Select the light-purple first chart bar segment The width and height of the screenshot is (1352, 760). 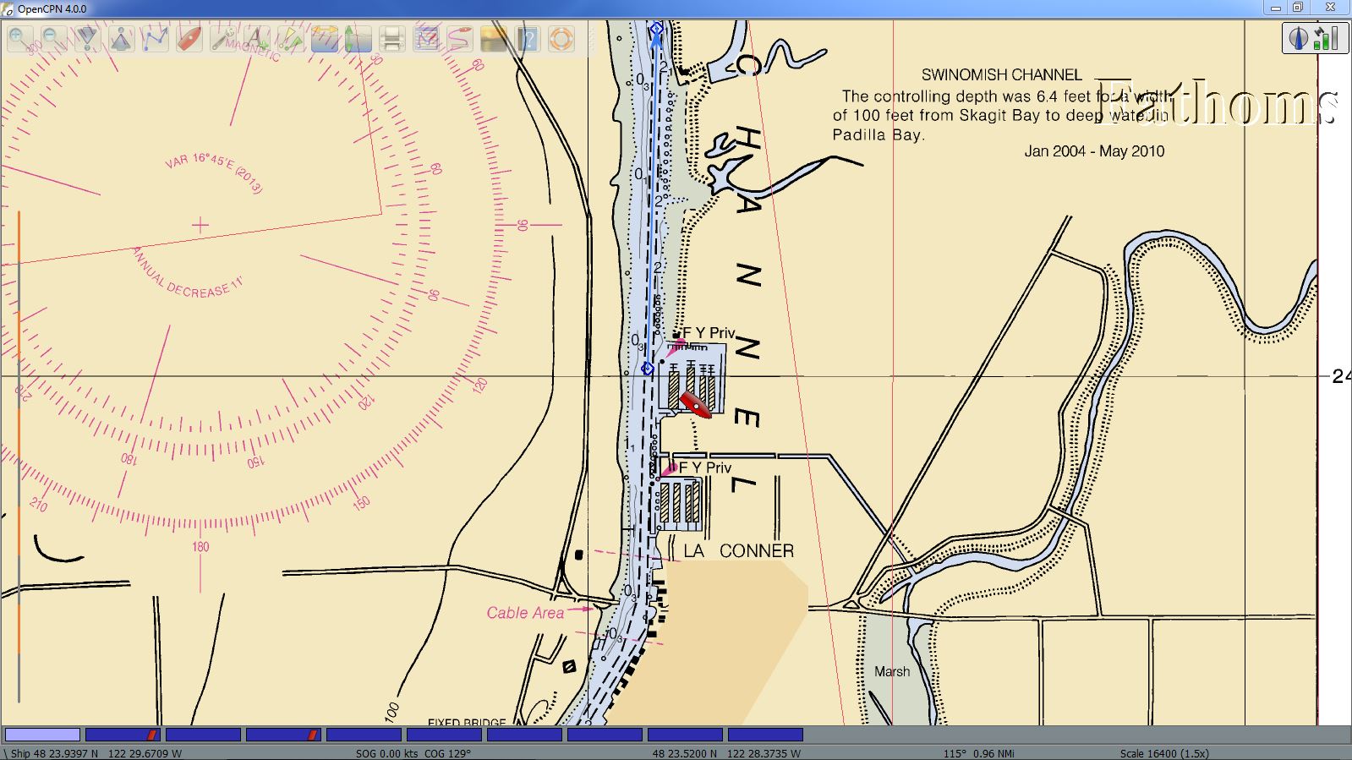[43, 735]
